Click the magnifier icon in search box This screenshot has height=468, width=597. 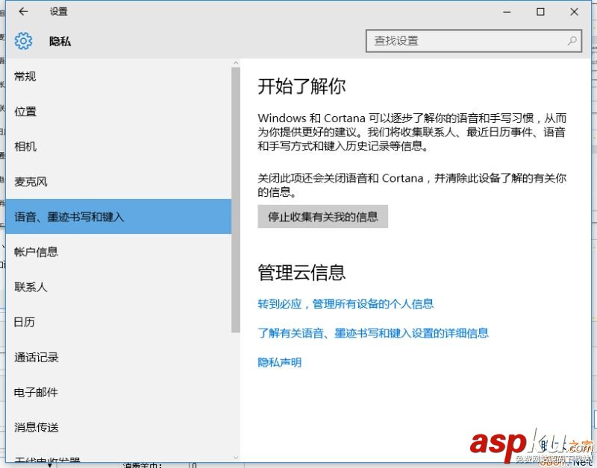click(571, 41)
